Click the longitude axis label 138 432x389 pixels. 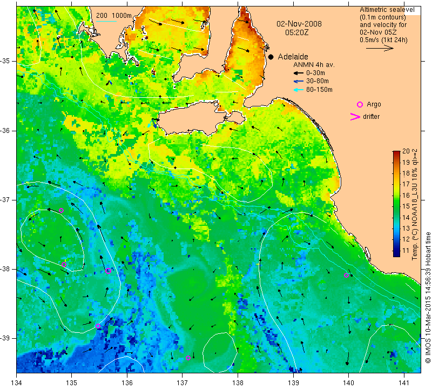click(238, 383)
